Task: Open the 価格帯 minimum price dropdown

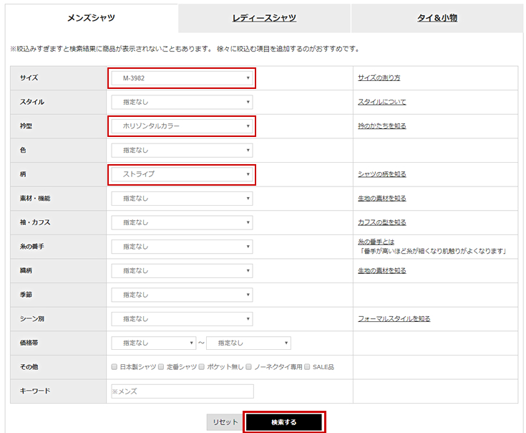Action: pos(154,343)
